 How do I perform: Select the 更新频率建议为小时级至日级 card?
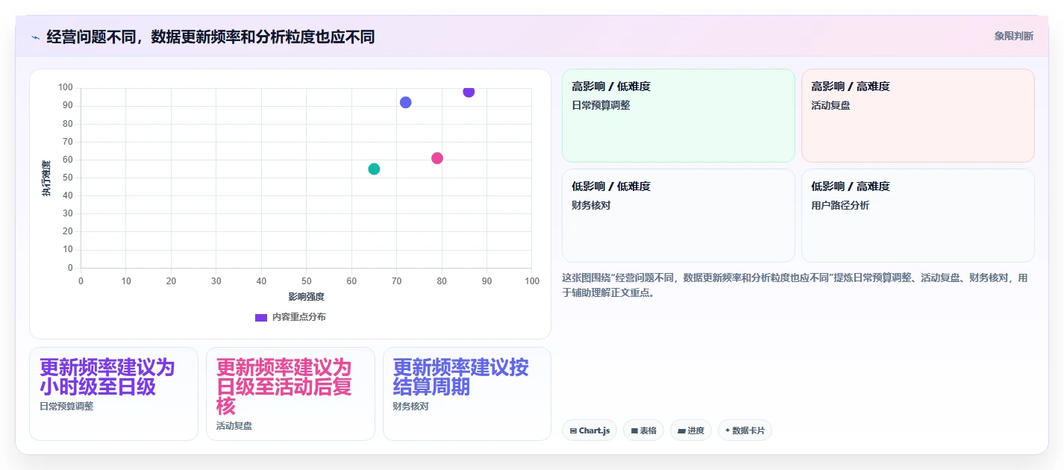(113, 394)
